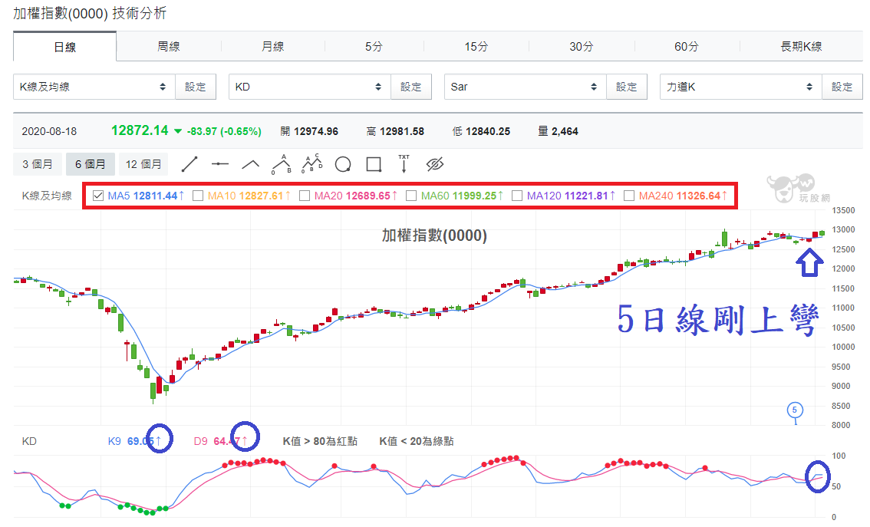
Task: Switch to the 周線 tab
Action: pyautogui.click(x=169, y=47)
